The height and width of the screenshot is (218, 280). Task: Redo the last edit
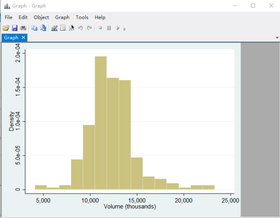(89, 28)
